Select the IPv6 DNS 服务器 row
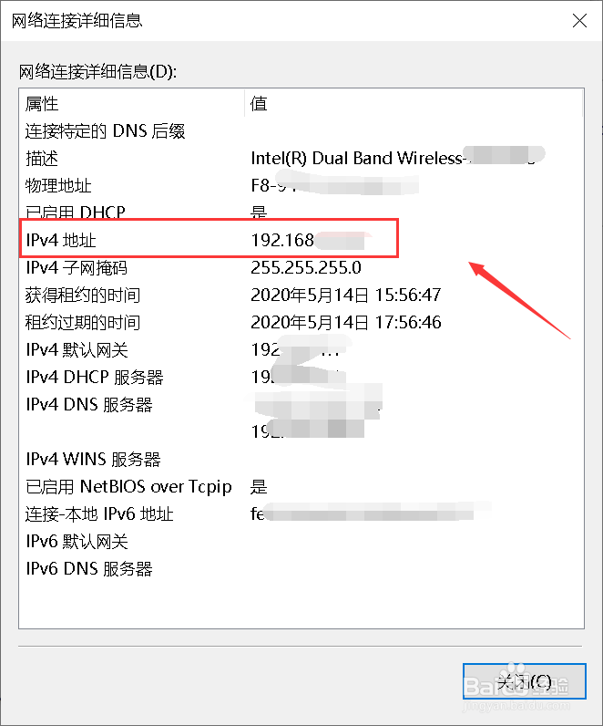The image size is (603, 726). coord(301,568)
